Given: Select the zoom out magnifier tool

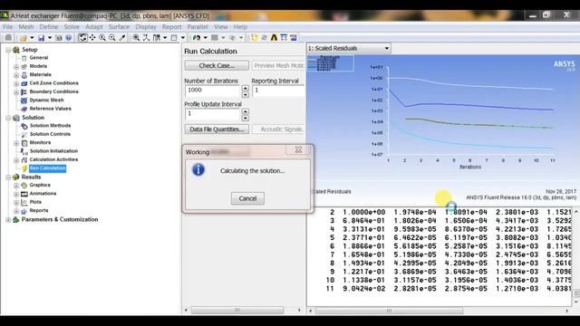Looking at the screenshot, I should coord(112,38).
